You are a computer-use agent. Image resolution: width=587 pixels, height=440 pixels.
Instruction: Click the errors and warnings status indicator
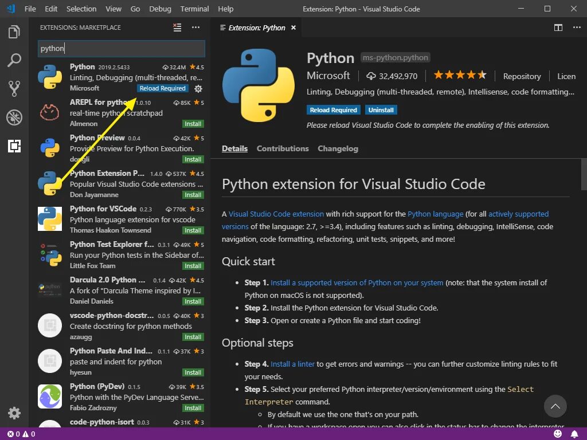pyautogui.click(x=21, y=434)
